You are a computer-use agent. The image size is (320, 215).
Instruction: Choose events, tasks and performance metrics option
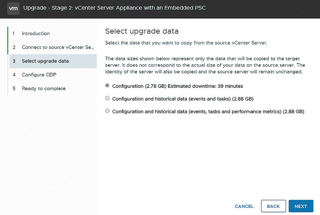[107, 111]
